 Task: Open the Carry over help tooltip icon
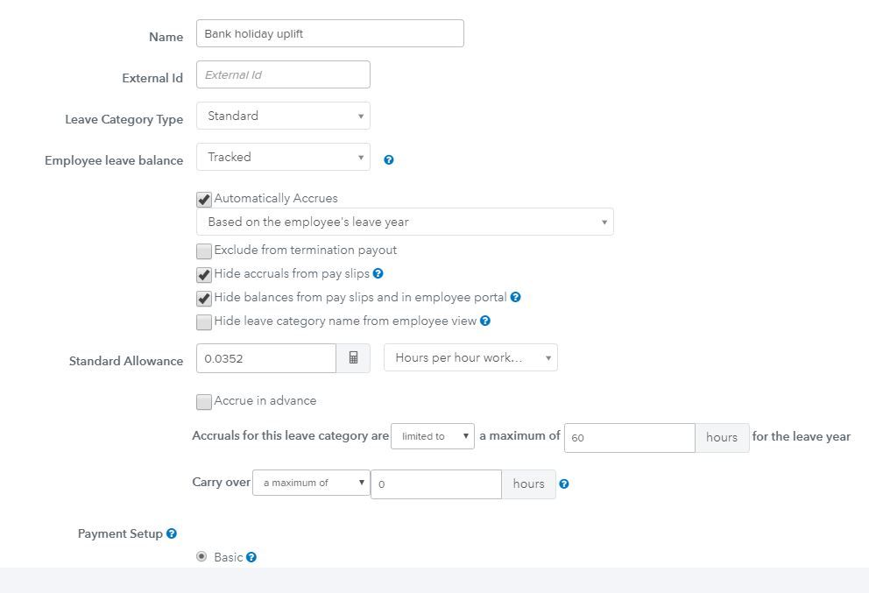click(564, 484)
